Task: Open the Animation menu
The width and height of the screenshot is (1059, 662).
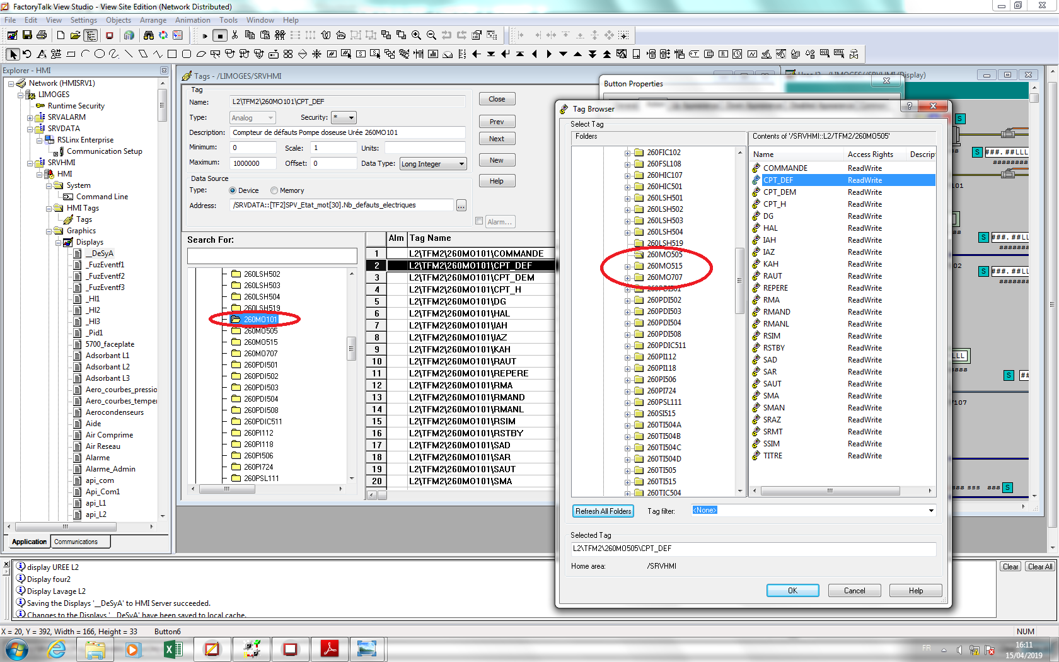Action: [x=192, y=20]
